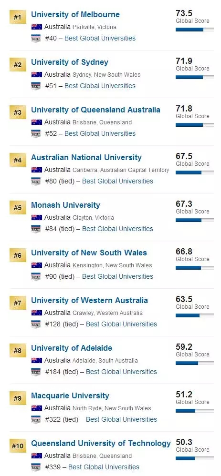The width and height of the screenshot is (221, 476).
Task: Click the 73.5 global score bar
Action: click(x=195, y=30)
